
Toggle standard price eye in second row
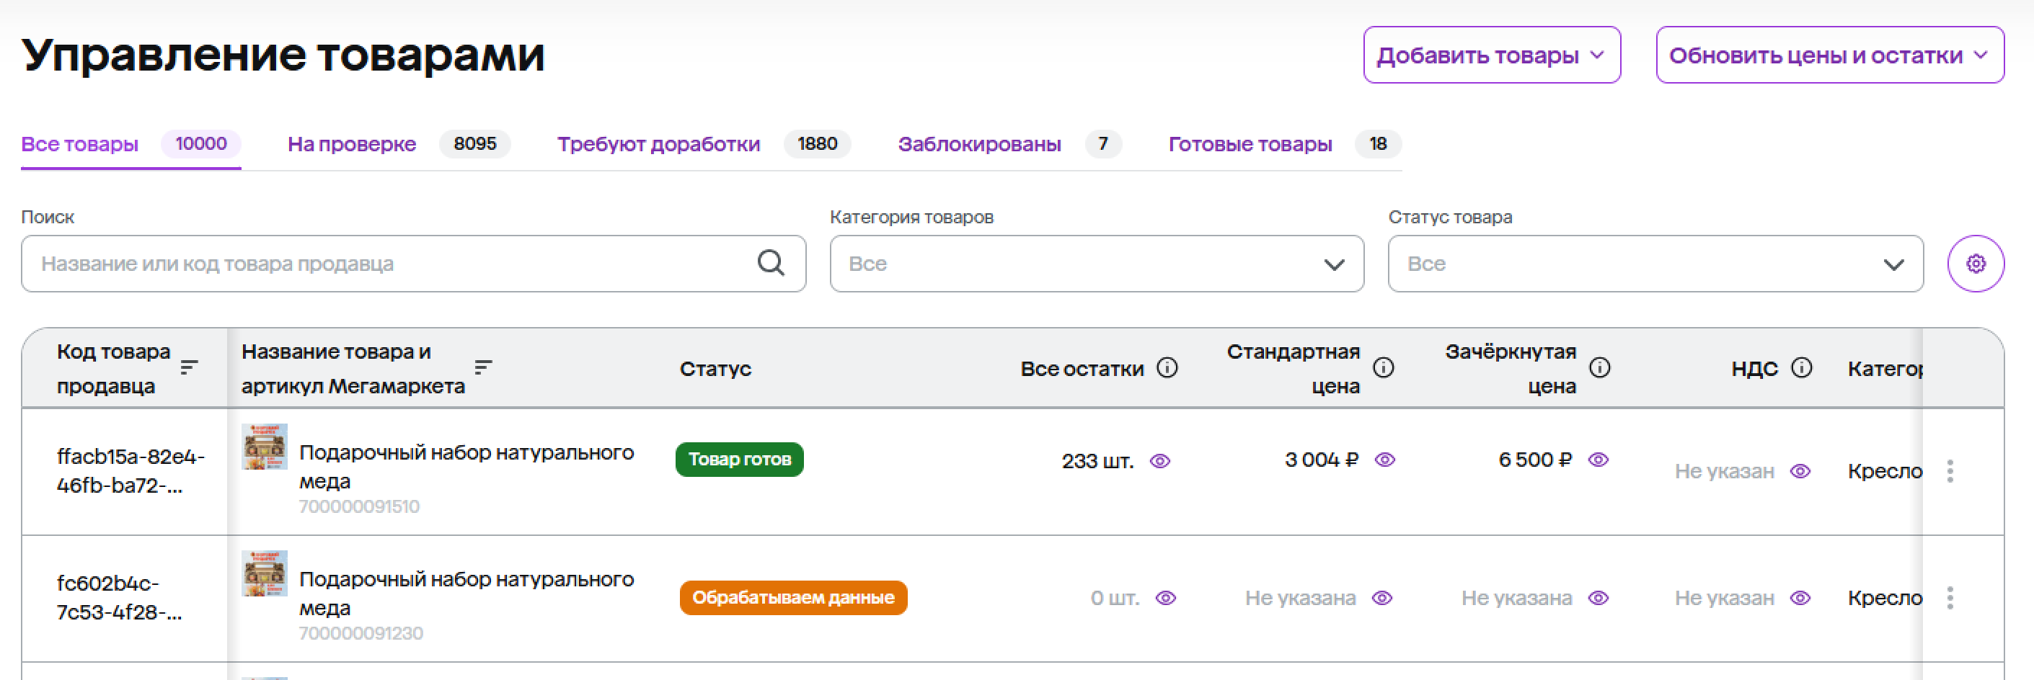click(x=1381, y=598)
